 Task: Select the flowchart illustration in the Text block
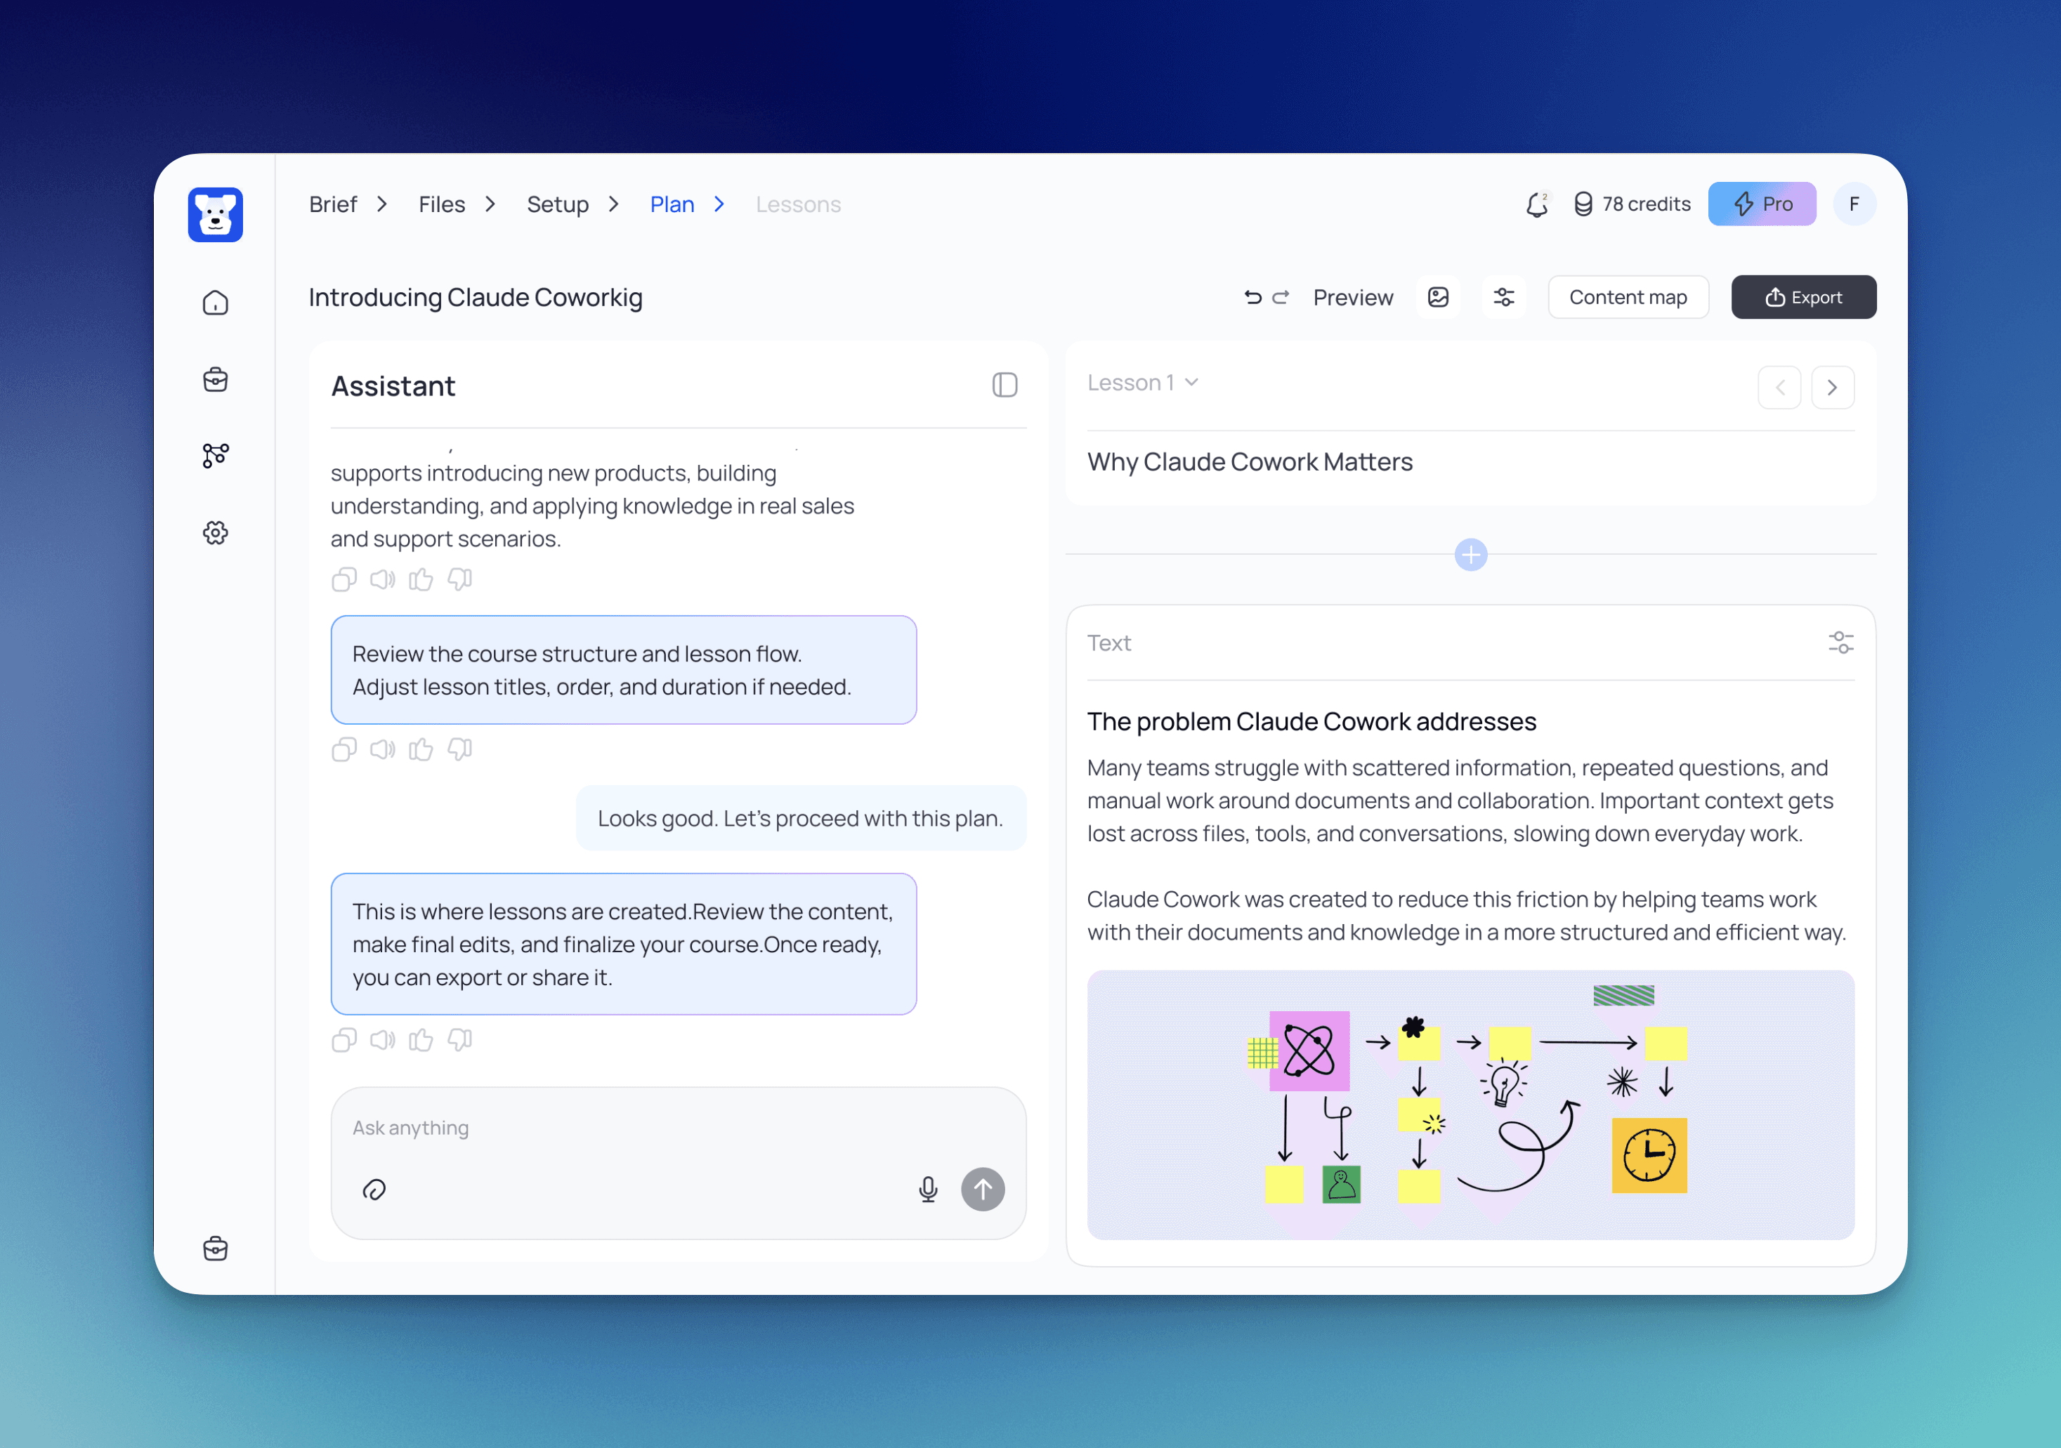coord(1470,1105)
